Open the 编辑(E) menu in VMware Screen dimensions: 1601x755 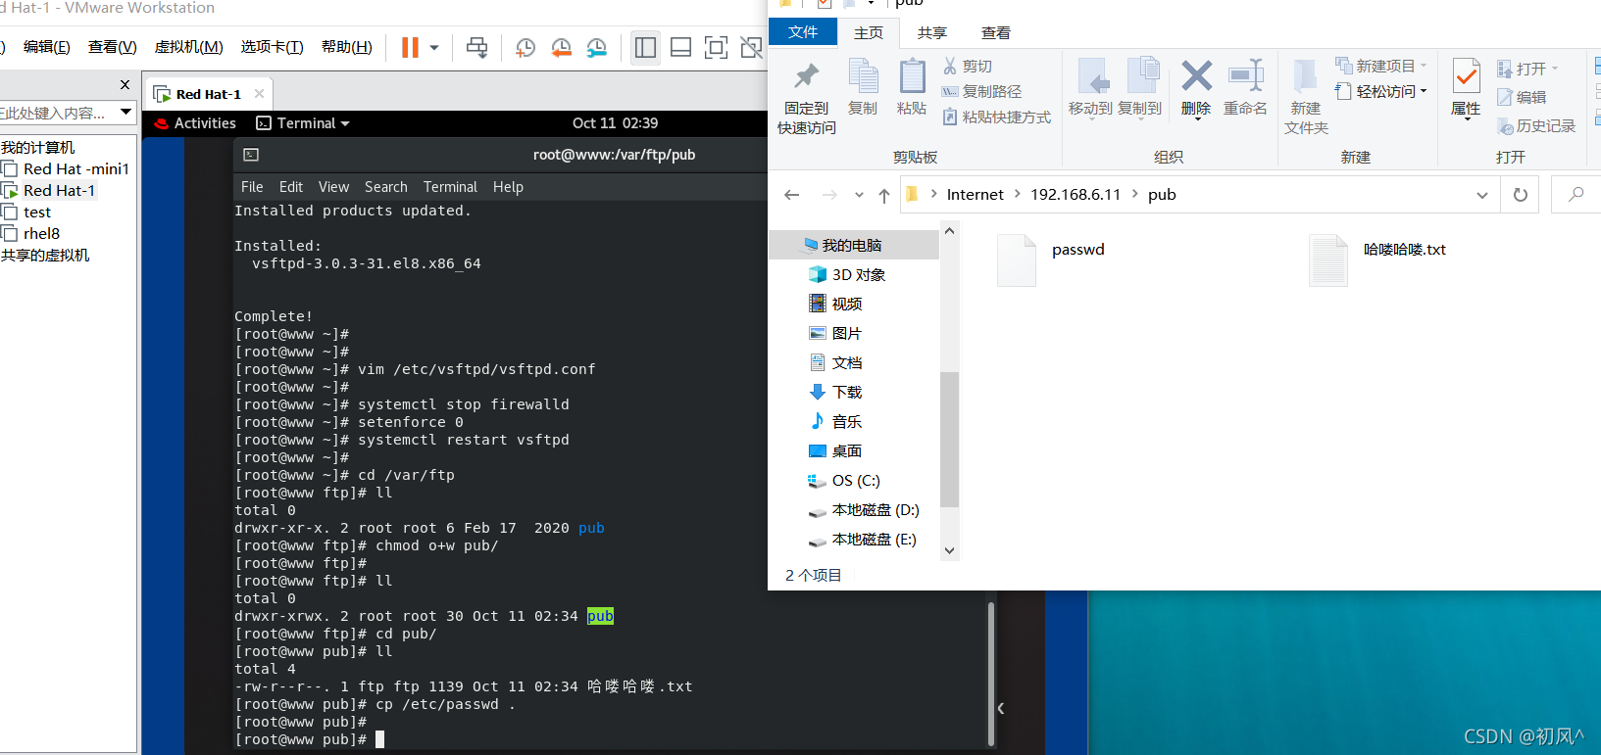pyautogui.click(x=47, y=47)
